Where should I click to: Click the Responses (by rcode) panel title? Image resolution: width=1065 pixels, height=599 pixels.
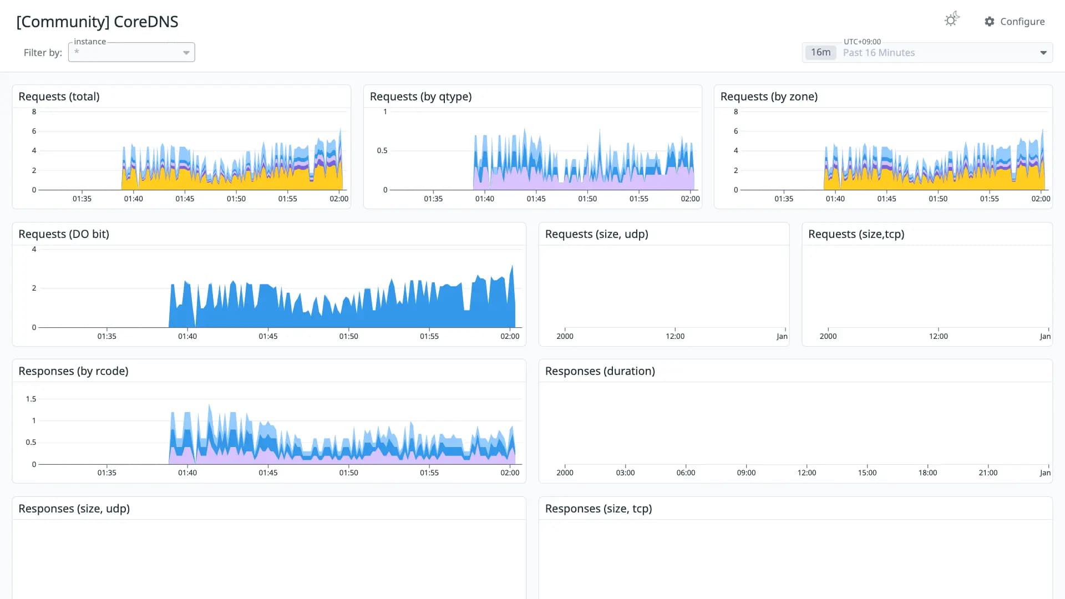coord(73,371)
